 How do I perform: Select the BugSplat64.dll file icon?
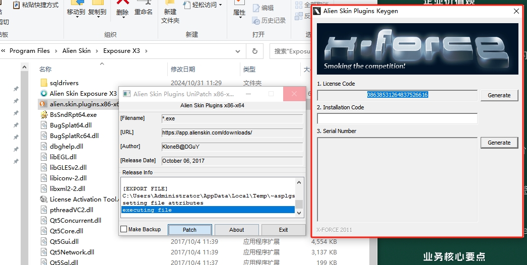point(44,125)
